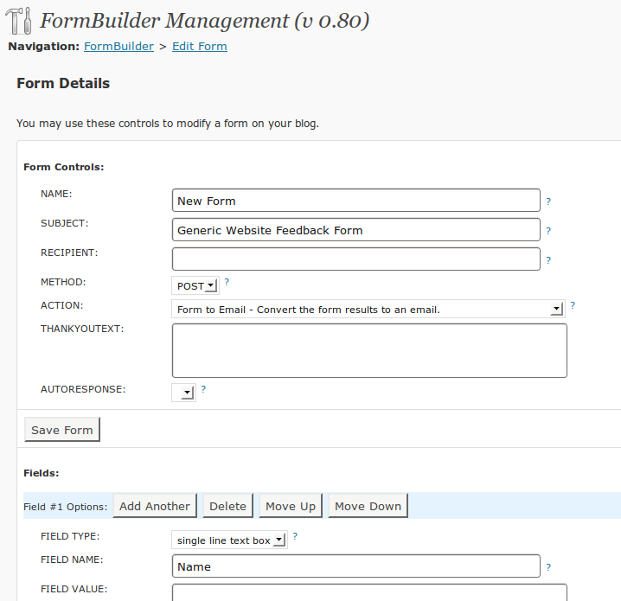The width and height of the screenshot is (621, 601).
Task: Open help for the METHOD dropdown
Action: click(227, 282)
